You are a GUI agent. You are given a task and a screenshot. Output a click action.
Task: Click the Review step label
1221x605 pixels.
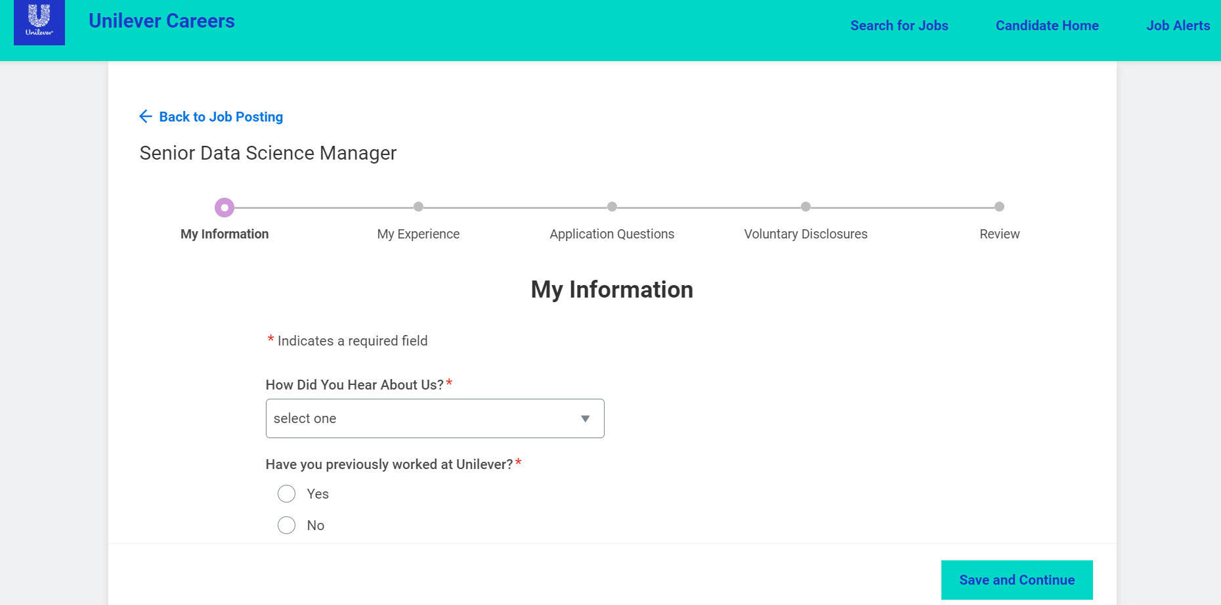(x=999, y=234)
